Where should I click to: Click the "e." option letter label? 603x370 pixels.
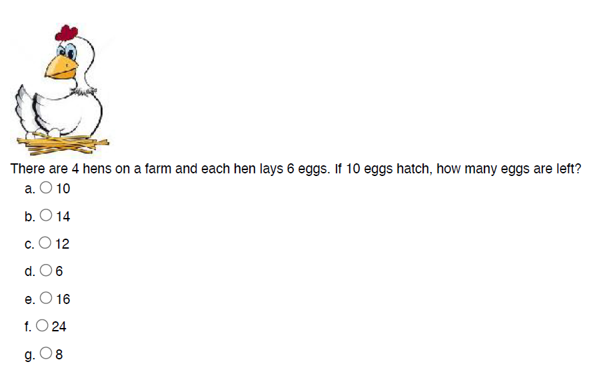tap(30, 299)
